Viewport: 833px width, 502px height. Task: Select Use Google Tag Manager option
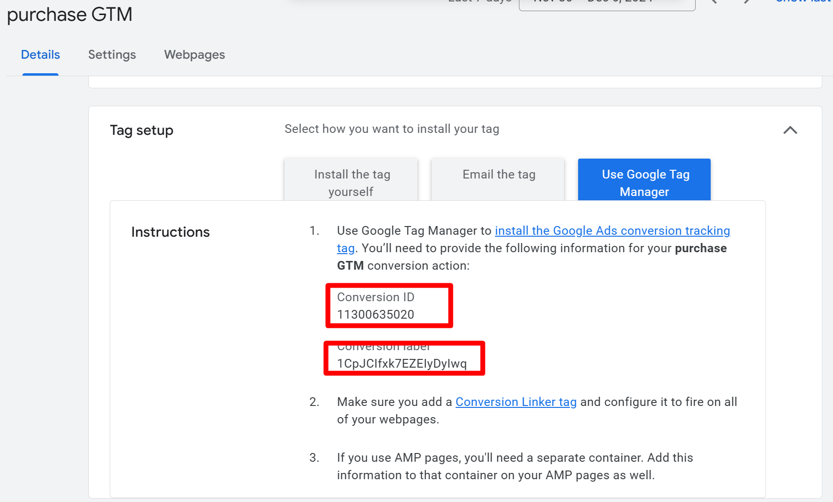click(644, 183)
